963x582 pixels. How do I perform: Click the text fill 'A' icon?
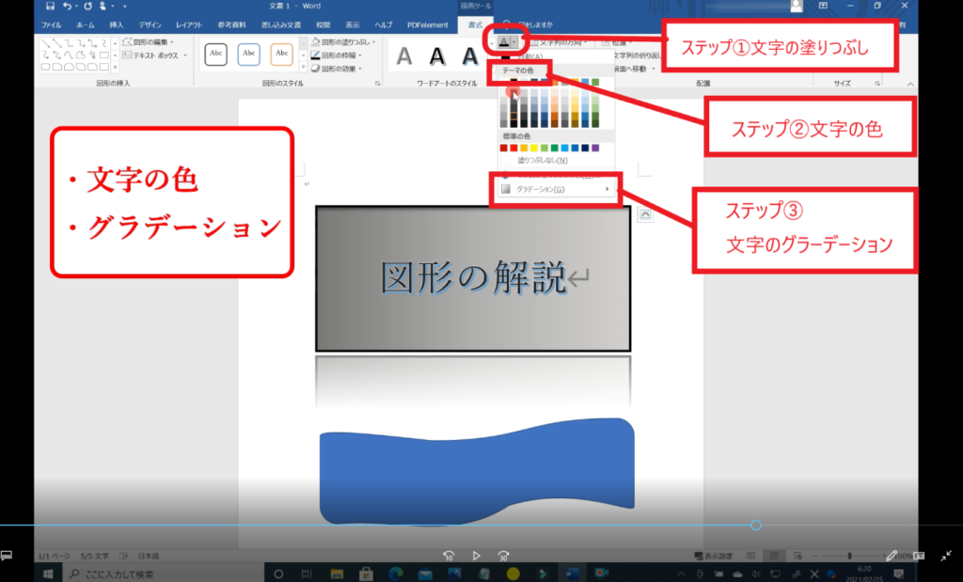[503, 41]
